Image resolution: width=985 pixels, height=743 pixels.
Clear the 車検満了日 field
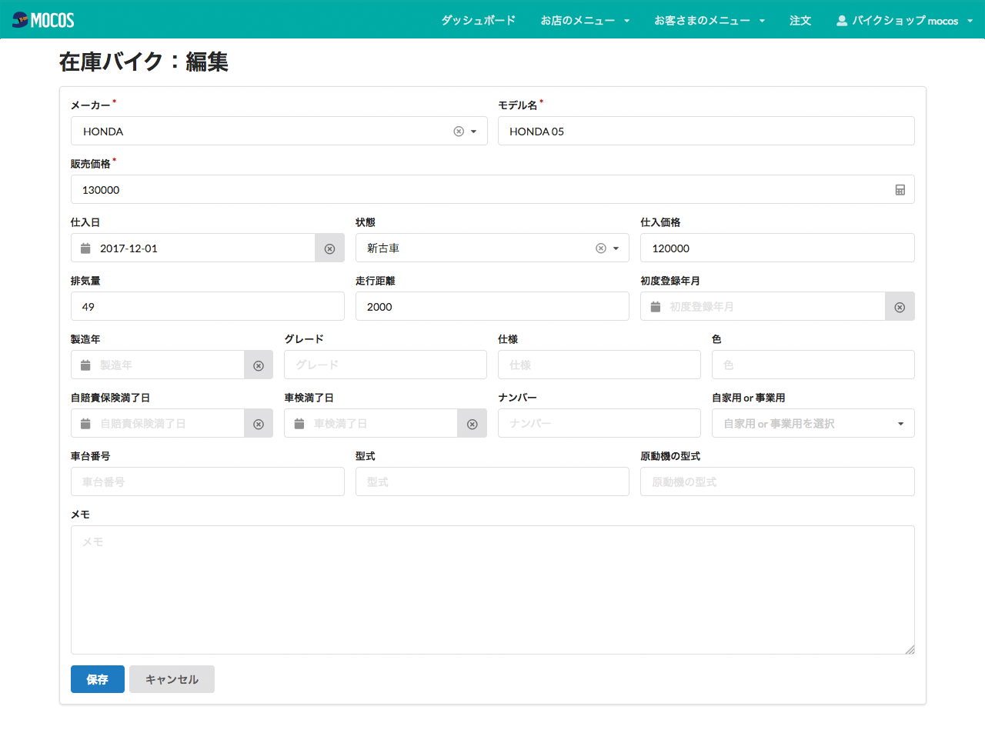coord(472,424)
